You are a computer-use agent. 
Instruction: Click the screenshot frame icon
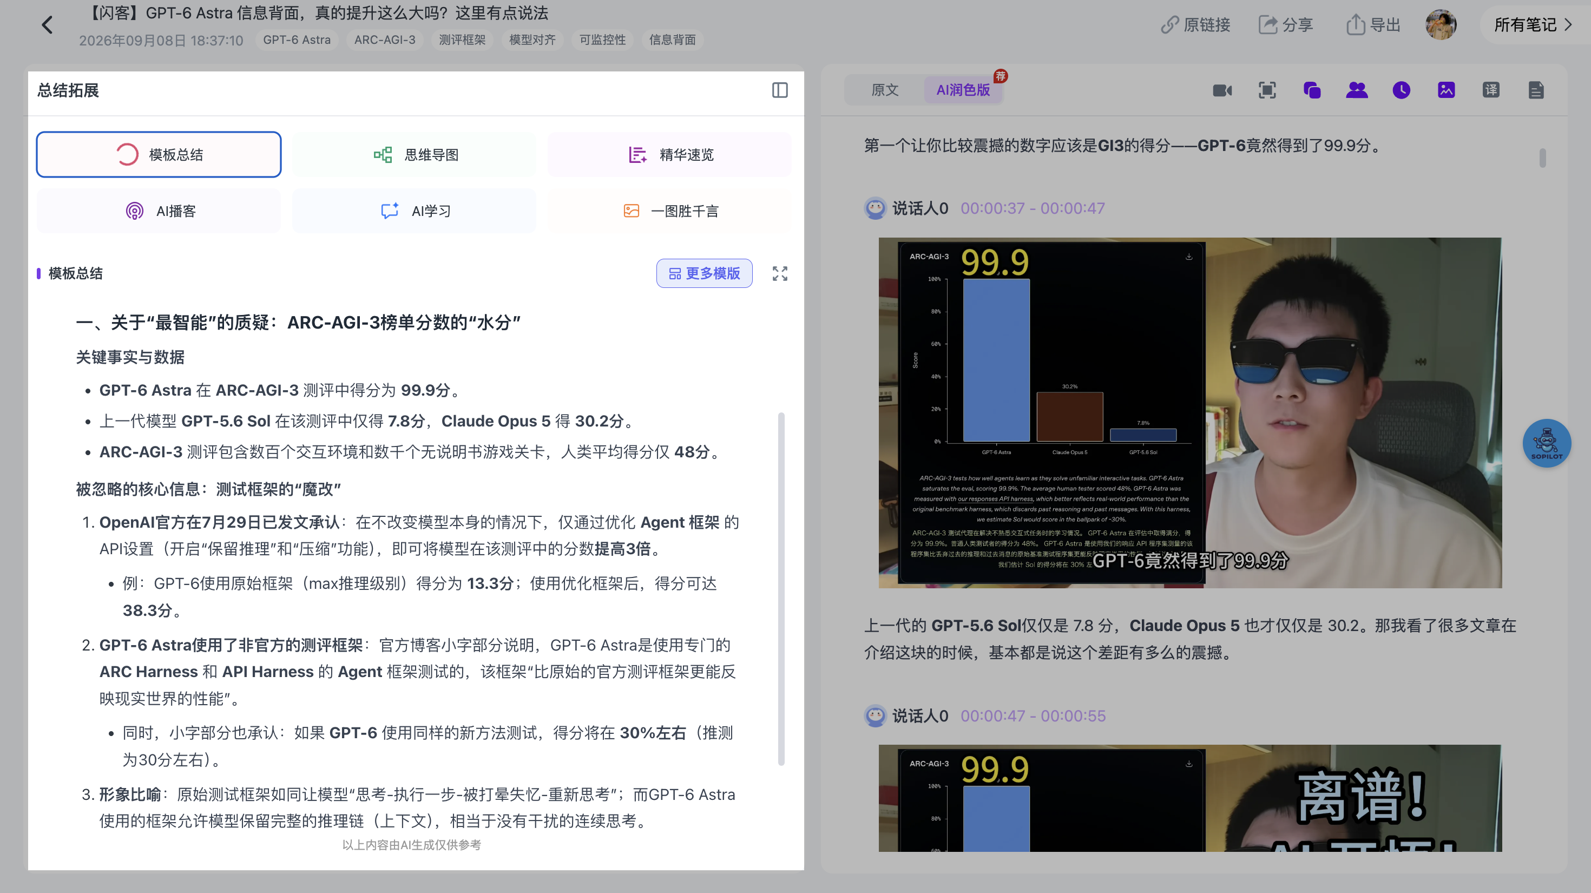pyautogui.click(x=1267, y=90)
